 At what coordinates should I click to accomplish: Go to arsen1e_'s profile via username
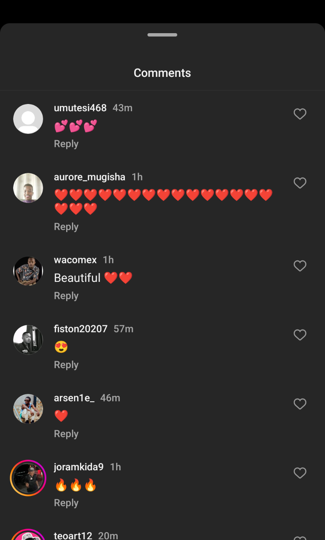click(74, 398)
